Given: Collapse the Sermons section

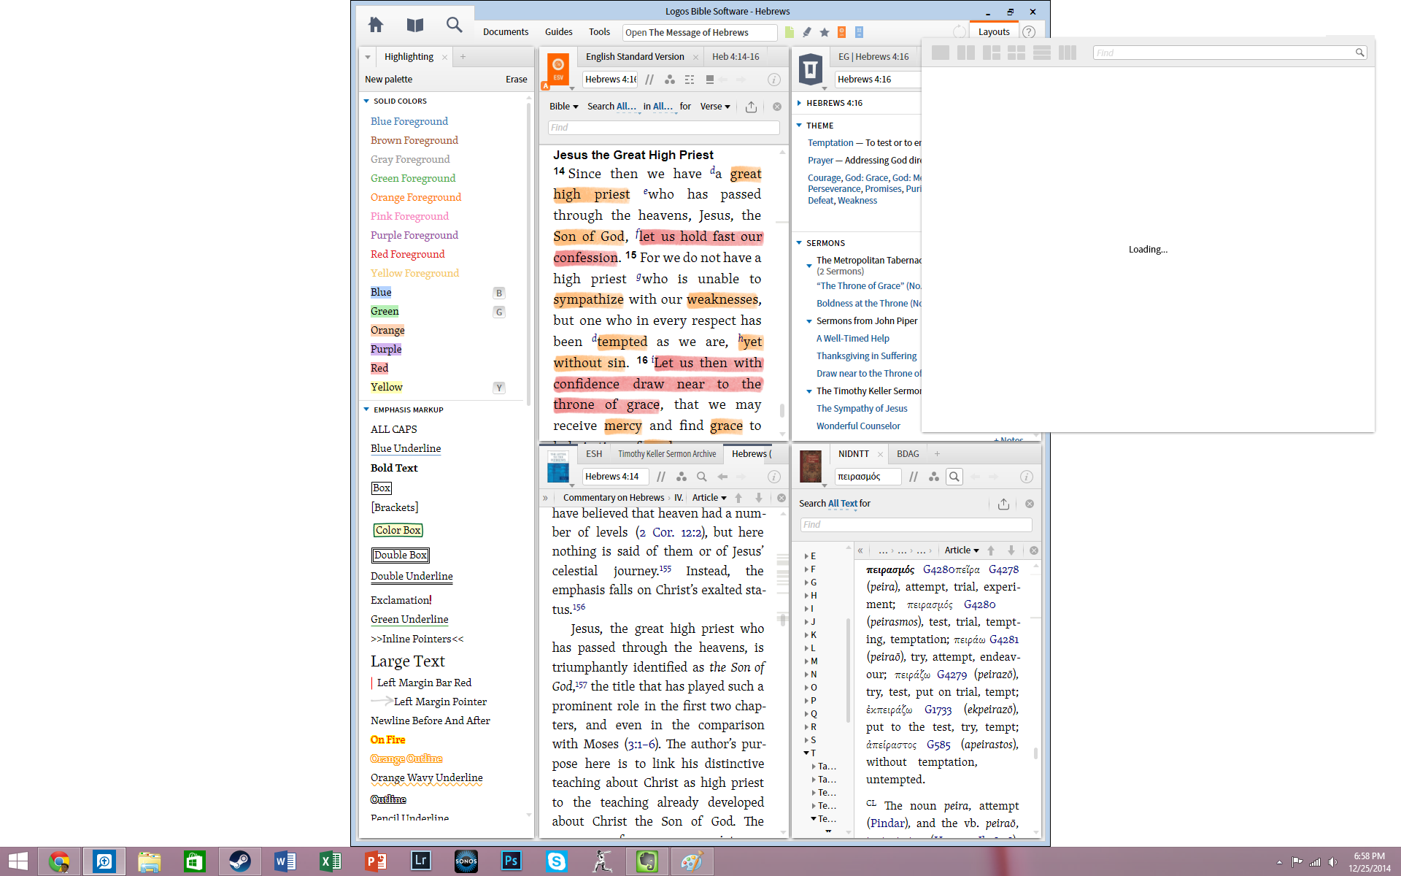Looking at the screenshot, I should point(800,243).
